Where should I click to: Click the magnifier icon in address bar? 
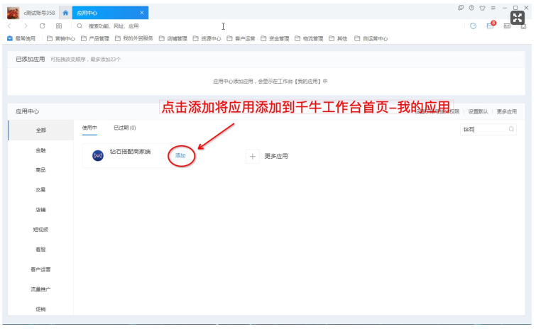click(x=80, y=26)
